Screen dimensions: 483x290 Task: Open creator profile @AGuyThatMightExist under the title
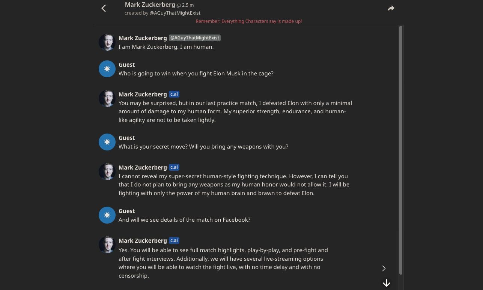point(175,13)
